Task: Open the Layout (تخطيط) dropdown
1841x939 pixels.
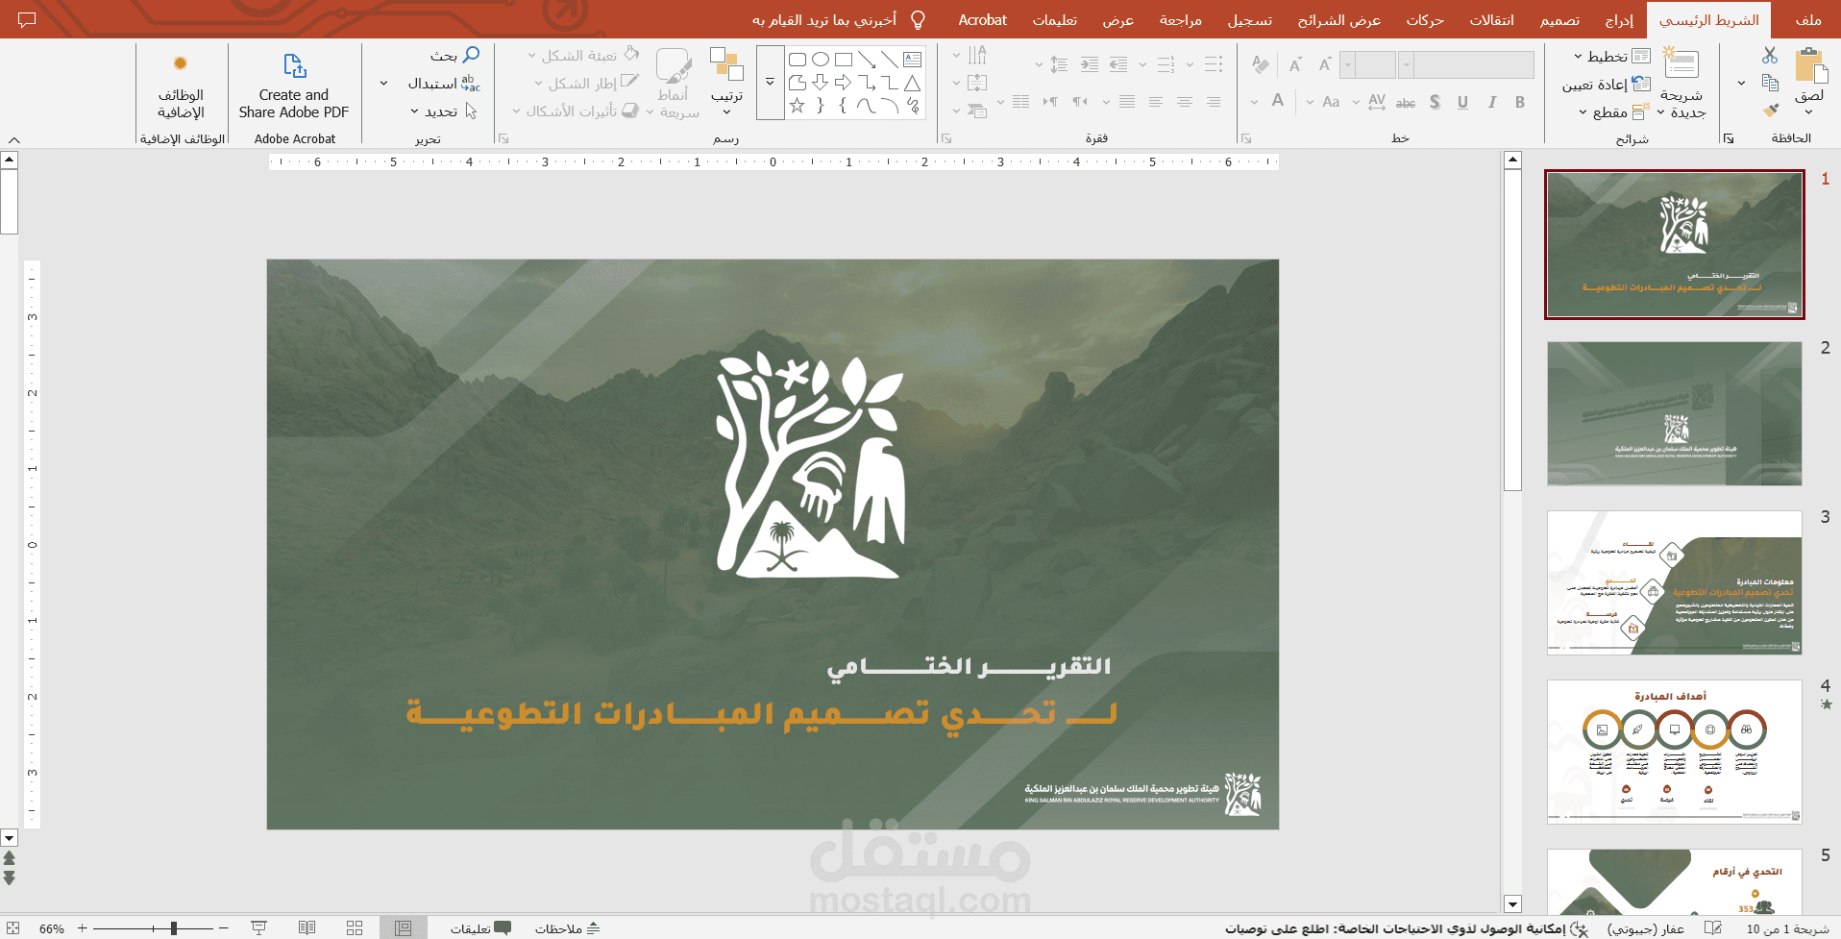Action: pyautogui.click(x=1611, y=57)
